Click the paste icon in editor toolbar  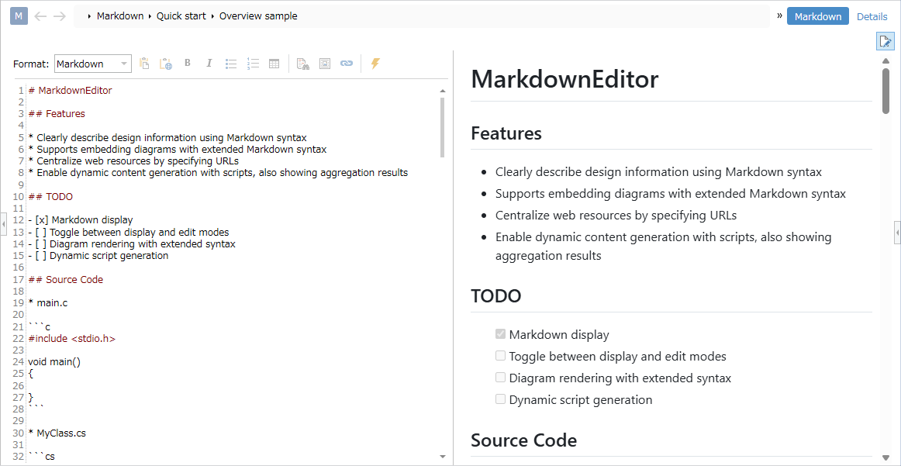(x=144, y=64)
